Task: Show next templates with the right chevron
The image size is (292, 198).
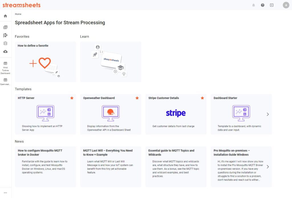Action: [x=268, y=114]
